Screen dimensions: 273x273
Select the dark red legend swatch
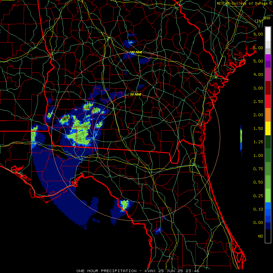(x=268, y=88)
